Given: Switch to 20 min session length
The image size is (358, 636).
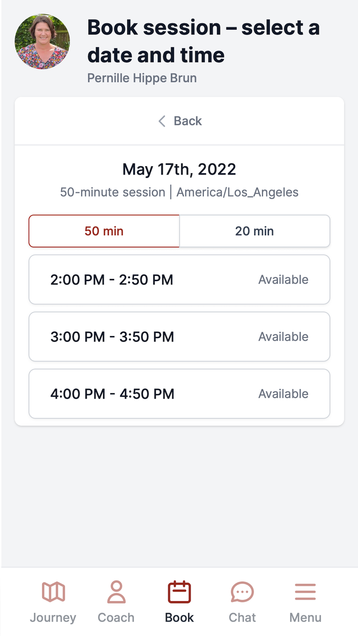Looking at the screenshot, I should 255,231.
